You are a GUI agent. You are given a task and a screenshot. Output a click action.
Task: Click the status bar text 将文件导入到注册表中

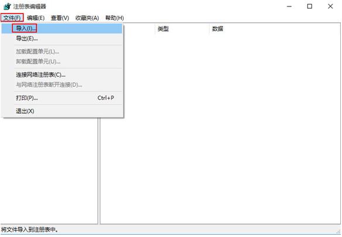click(x=30, y=229)
